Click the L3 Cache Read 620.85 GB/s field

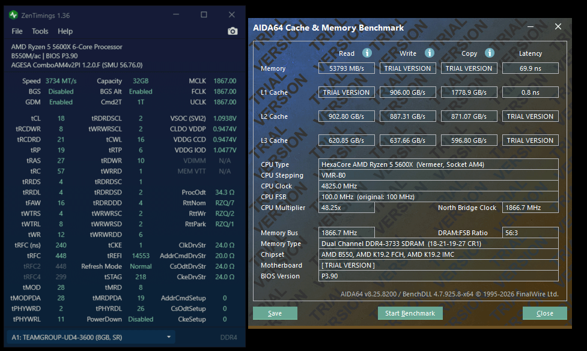pos(347,140)
